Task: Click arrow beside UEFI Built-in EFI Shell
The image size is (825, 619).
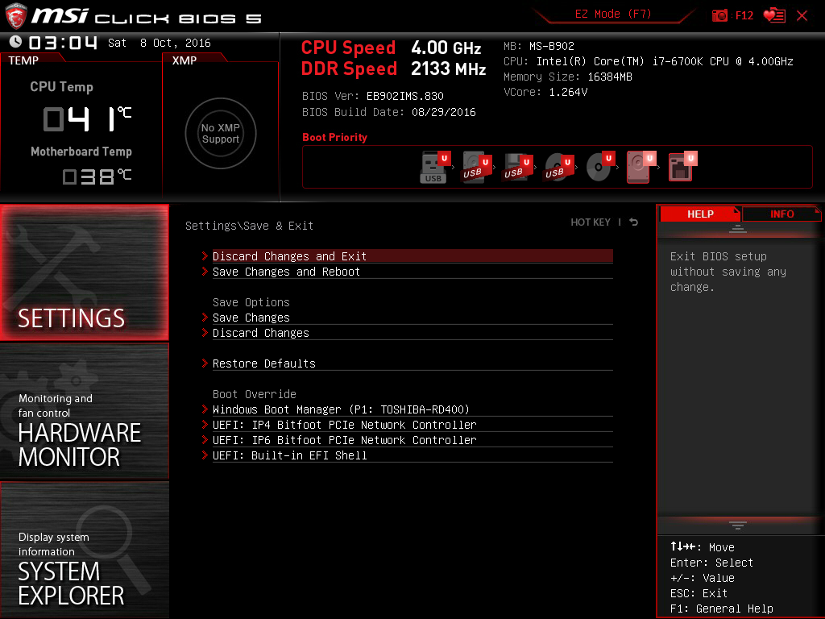Action: [205, 455]
